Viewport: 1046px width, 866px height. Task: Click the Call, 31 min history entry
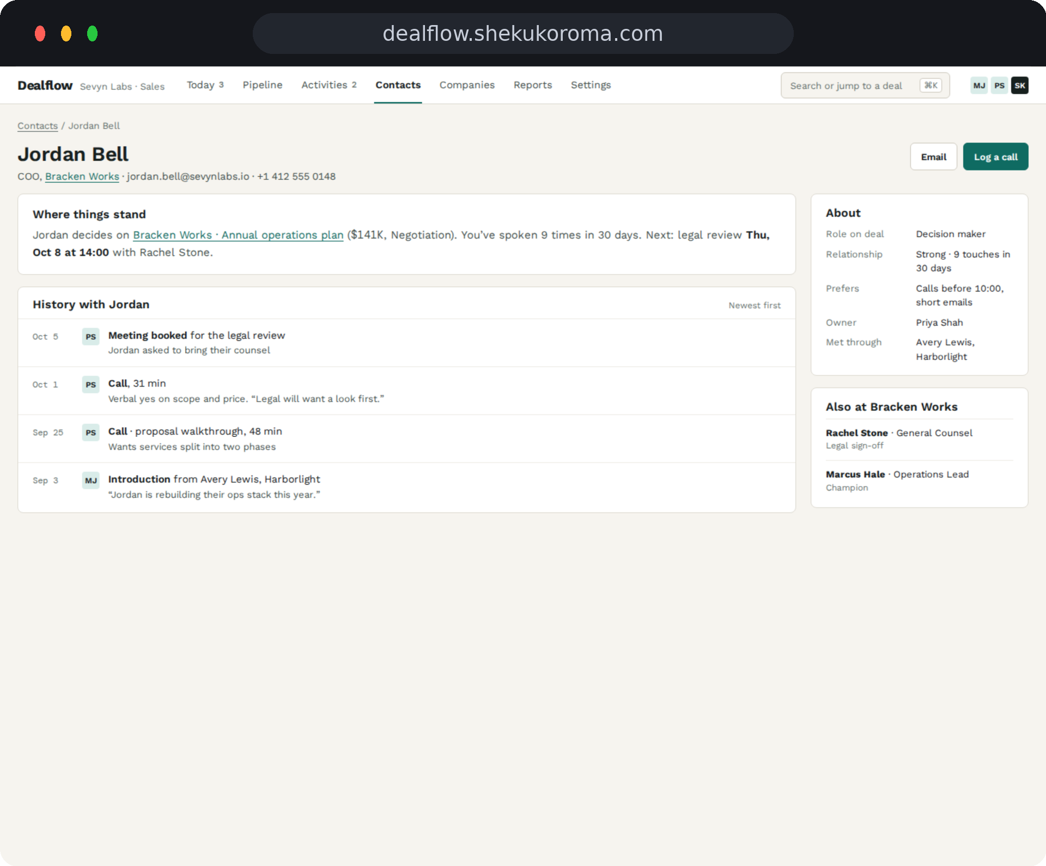coord(406,391)
